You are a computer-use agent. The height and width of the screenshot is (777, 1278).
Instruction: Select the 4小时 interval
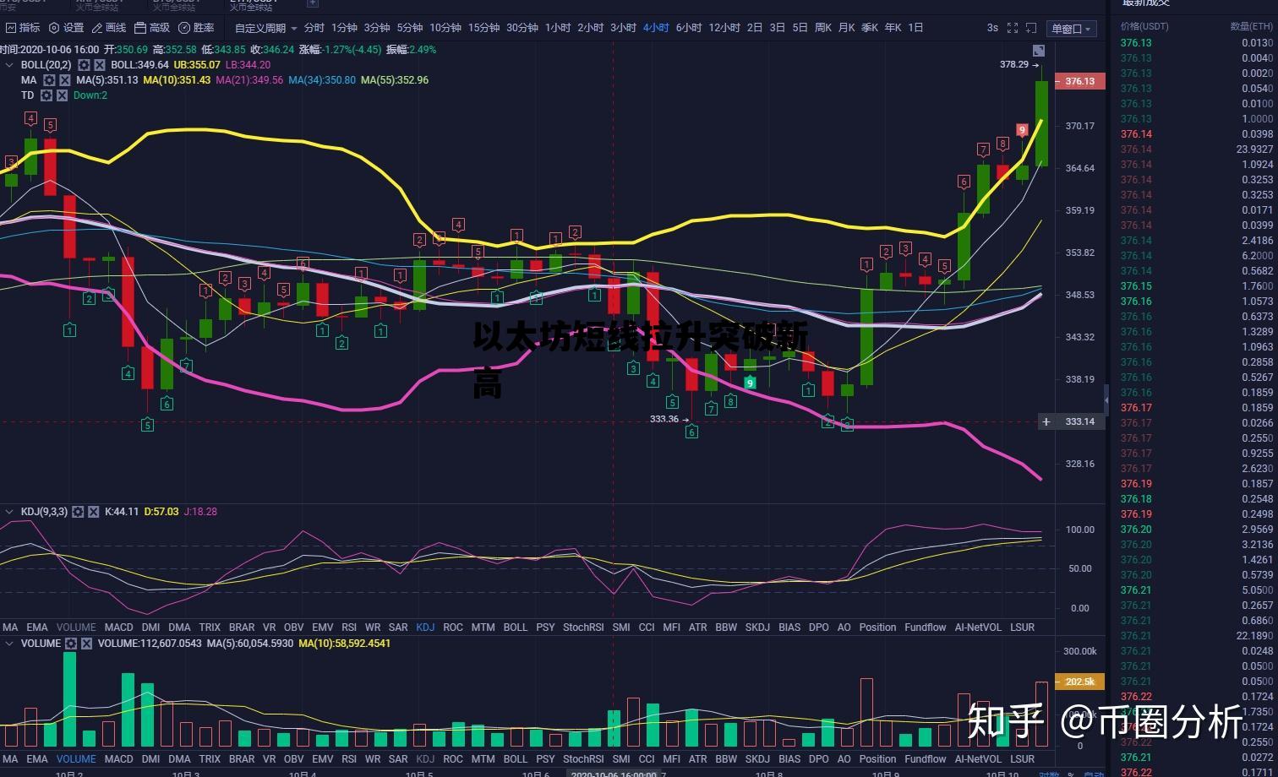click(x=656, y=28)
